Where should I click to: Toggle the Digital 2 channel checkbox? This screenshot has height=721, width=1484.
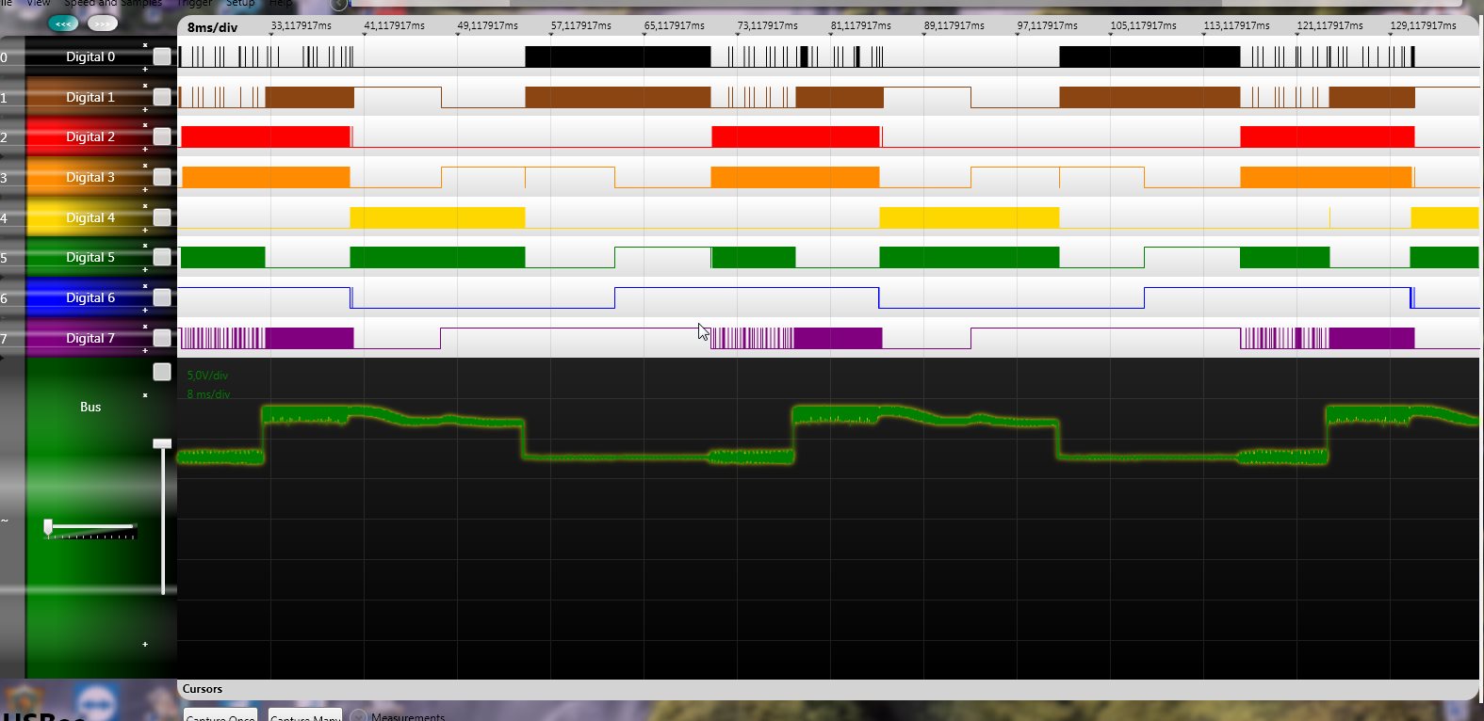(162, 136)
